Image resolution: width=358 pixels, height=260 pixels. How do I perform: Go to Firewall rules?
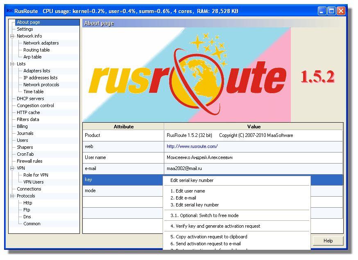[29, 161]
